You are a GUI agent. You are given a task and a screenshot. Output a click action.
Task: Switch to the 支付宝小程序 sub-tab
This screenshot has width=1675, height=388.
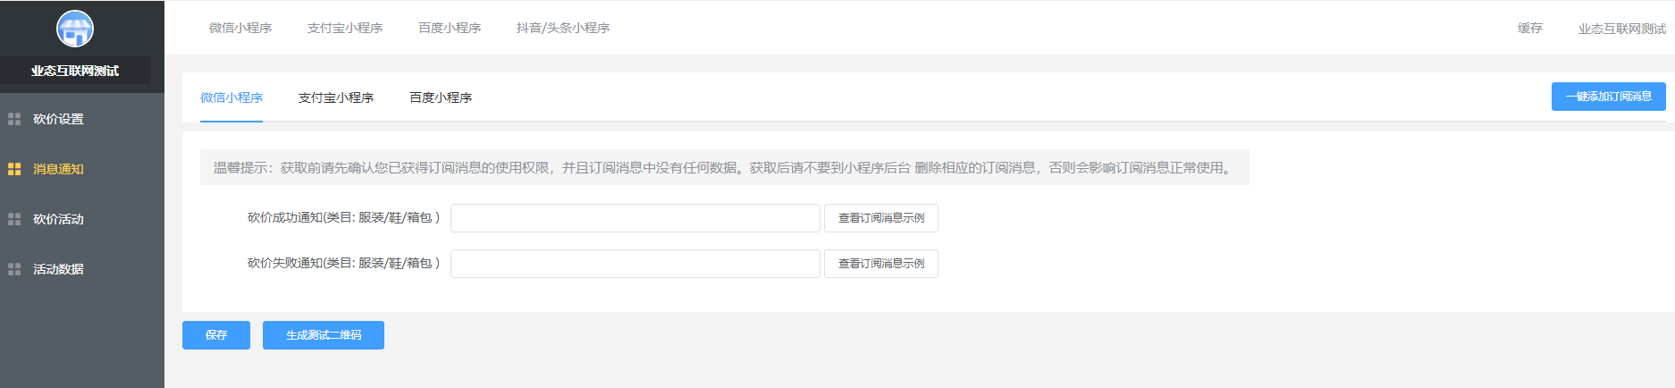click(336, 97)
